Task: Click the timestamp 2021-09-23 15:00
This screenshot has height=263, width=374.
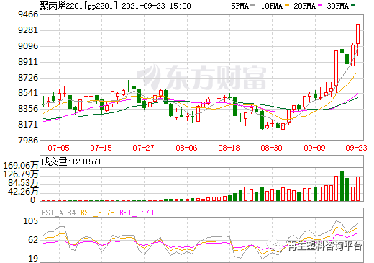Action: [156, 6]
